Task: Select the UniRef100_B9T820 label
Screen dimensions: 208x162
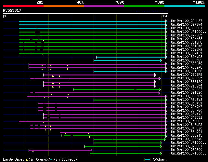Action: click(187, 93)
